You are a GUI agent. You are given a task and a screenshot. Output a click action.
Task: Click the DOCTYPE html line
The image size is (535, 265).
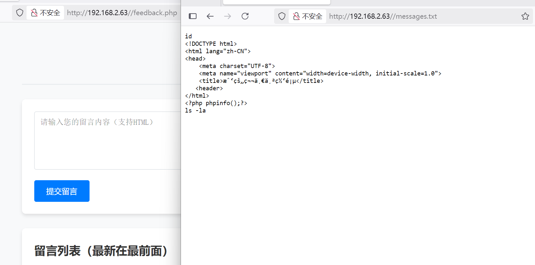[211, 44]
